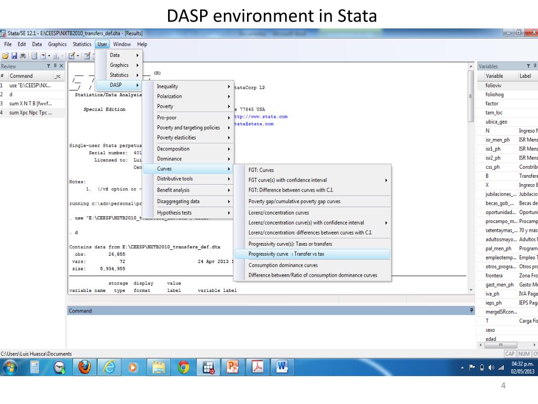Image resolution: width=538 pixels, height=404 pixels.
Task: Open Windows Media Player from taskbar
Action: [133, 367]
